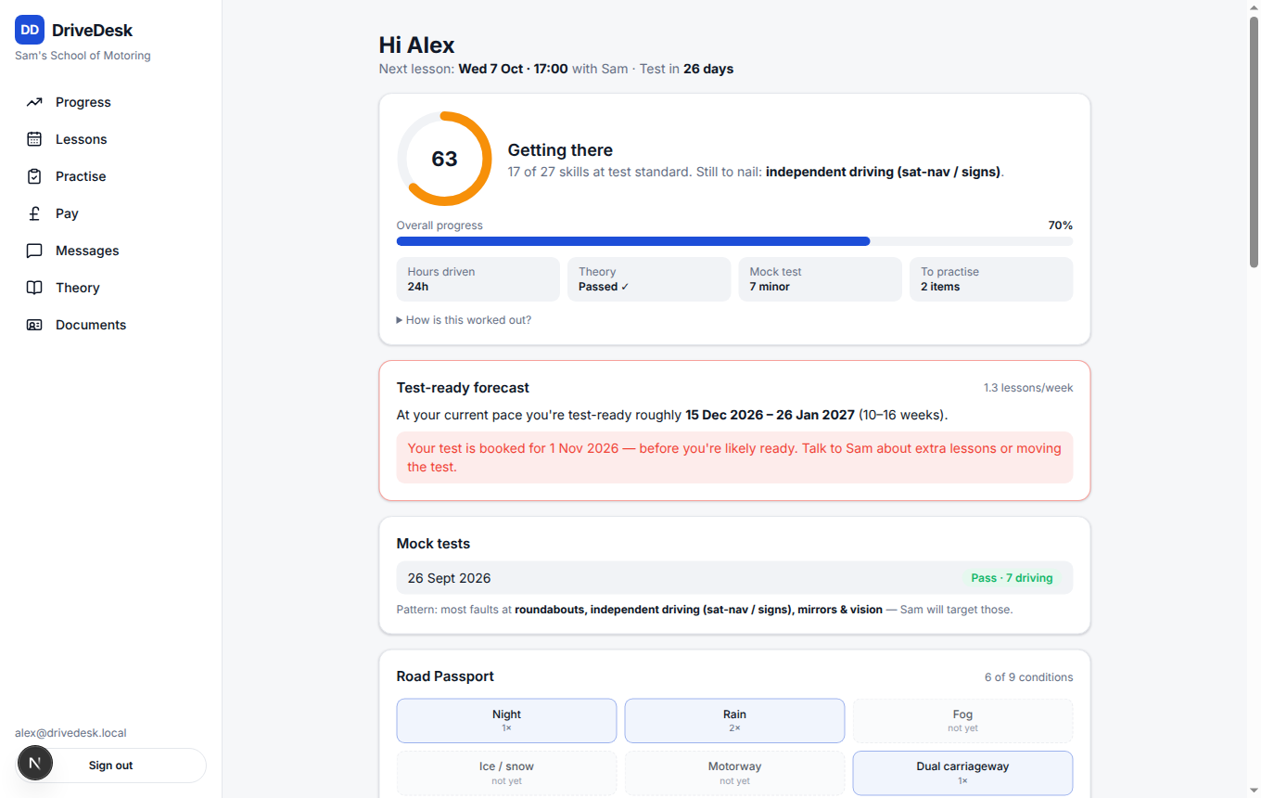The width and height of the screenshot is (1261, 798).
Task: Select the Ice / snow condition tile
Action: 506,773
